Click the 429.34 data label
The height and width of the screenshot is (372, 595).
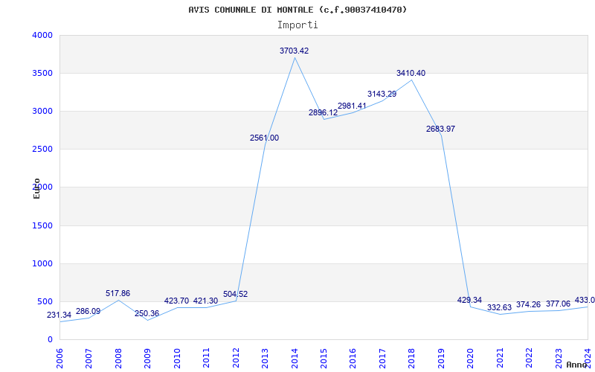tap(469, 301)
